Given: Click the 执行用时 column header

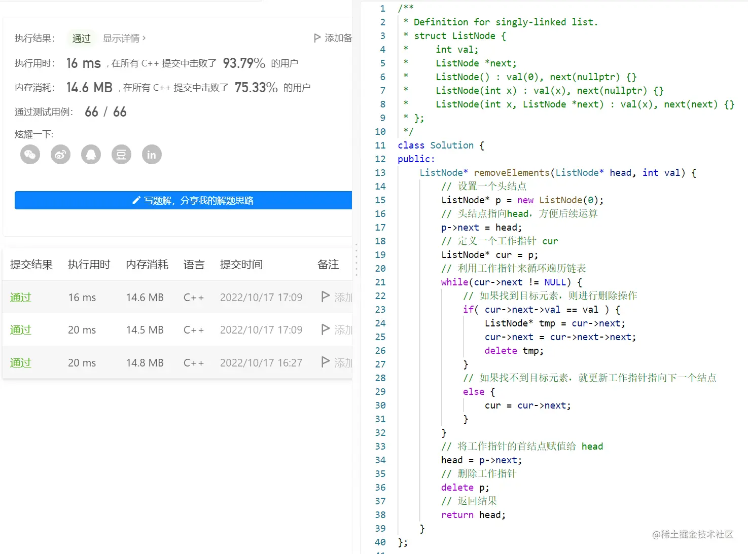Looking at the screenshot, I should point(89,265).
